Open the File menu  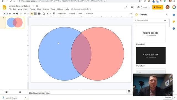(x=10, y=9)
